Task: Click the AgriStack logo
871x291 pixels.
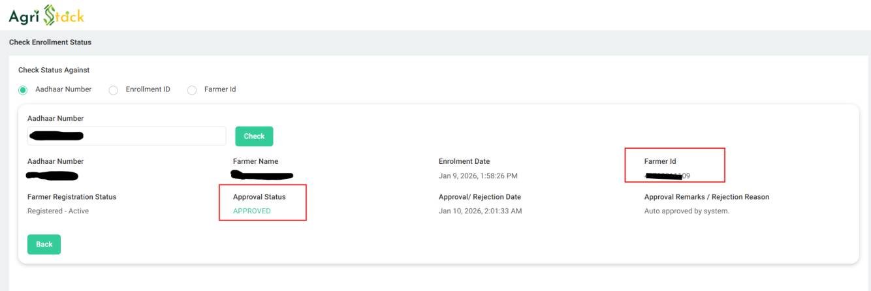Action: [46, 15]
